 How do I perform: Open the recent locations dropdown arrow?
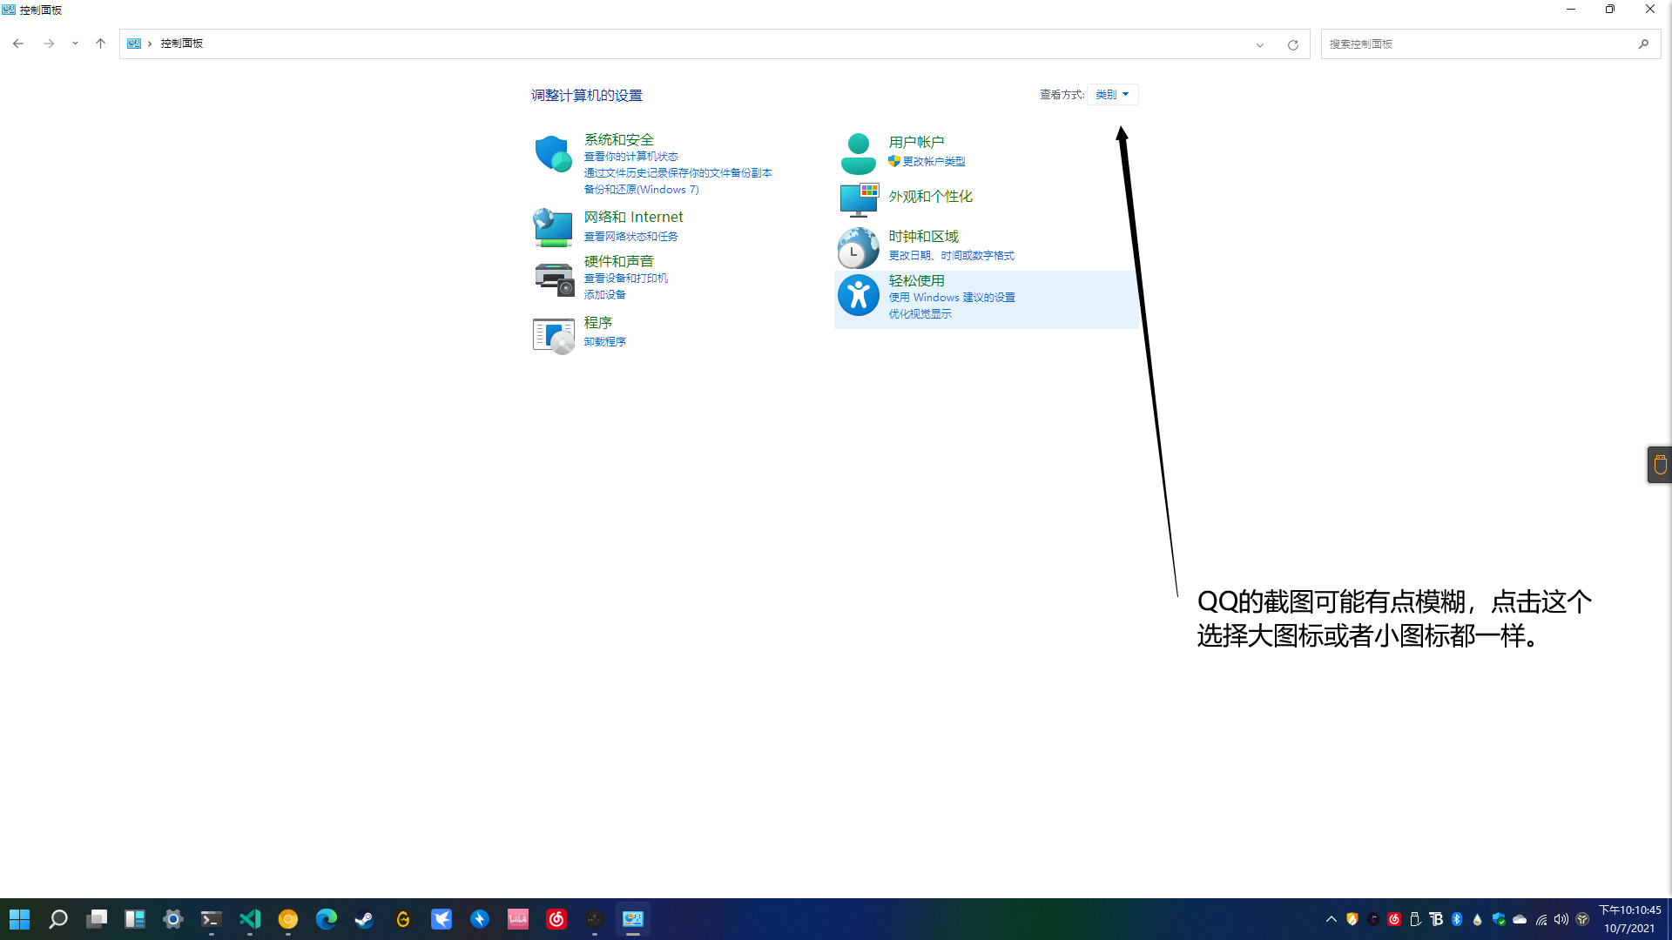point(75,44)
